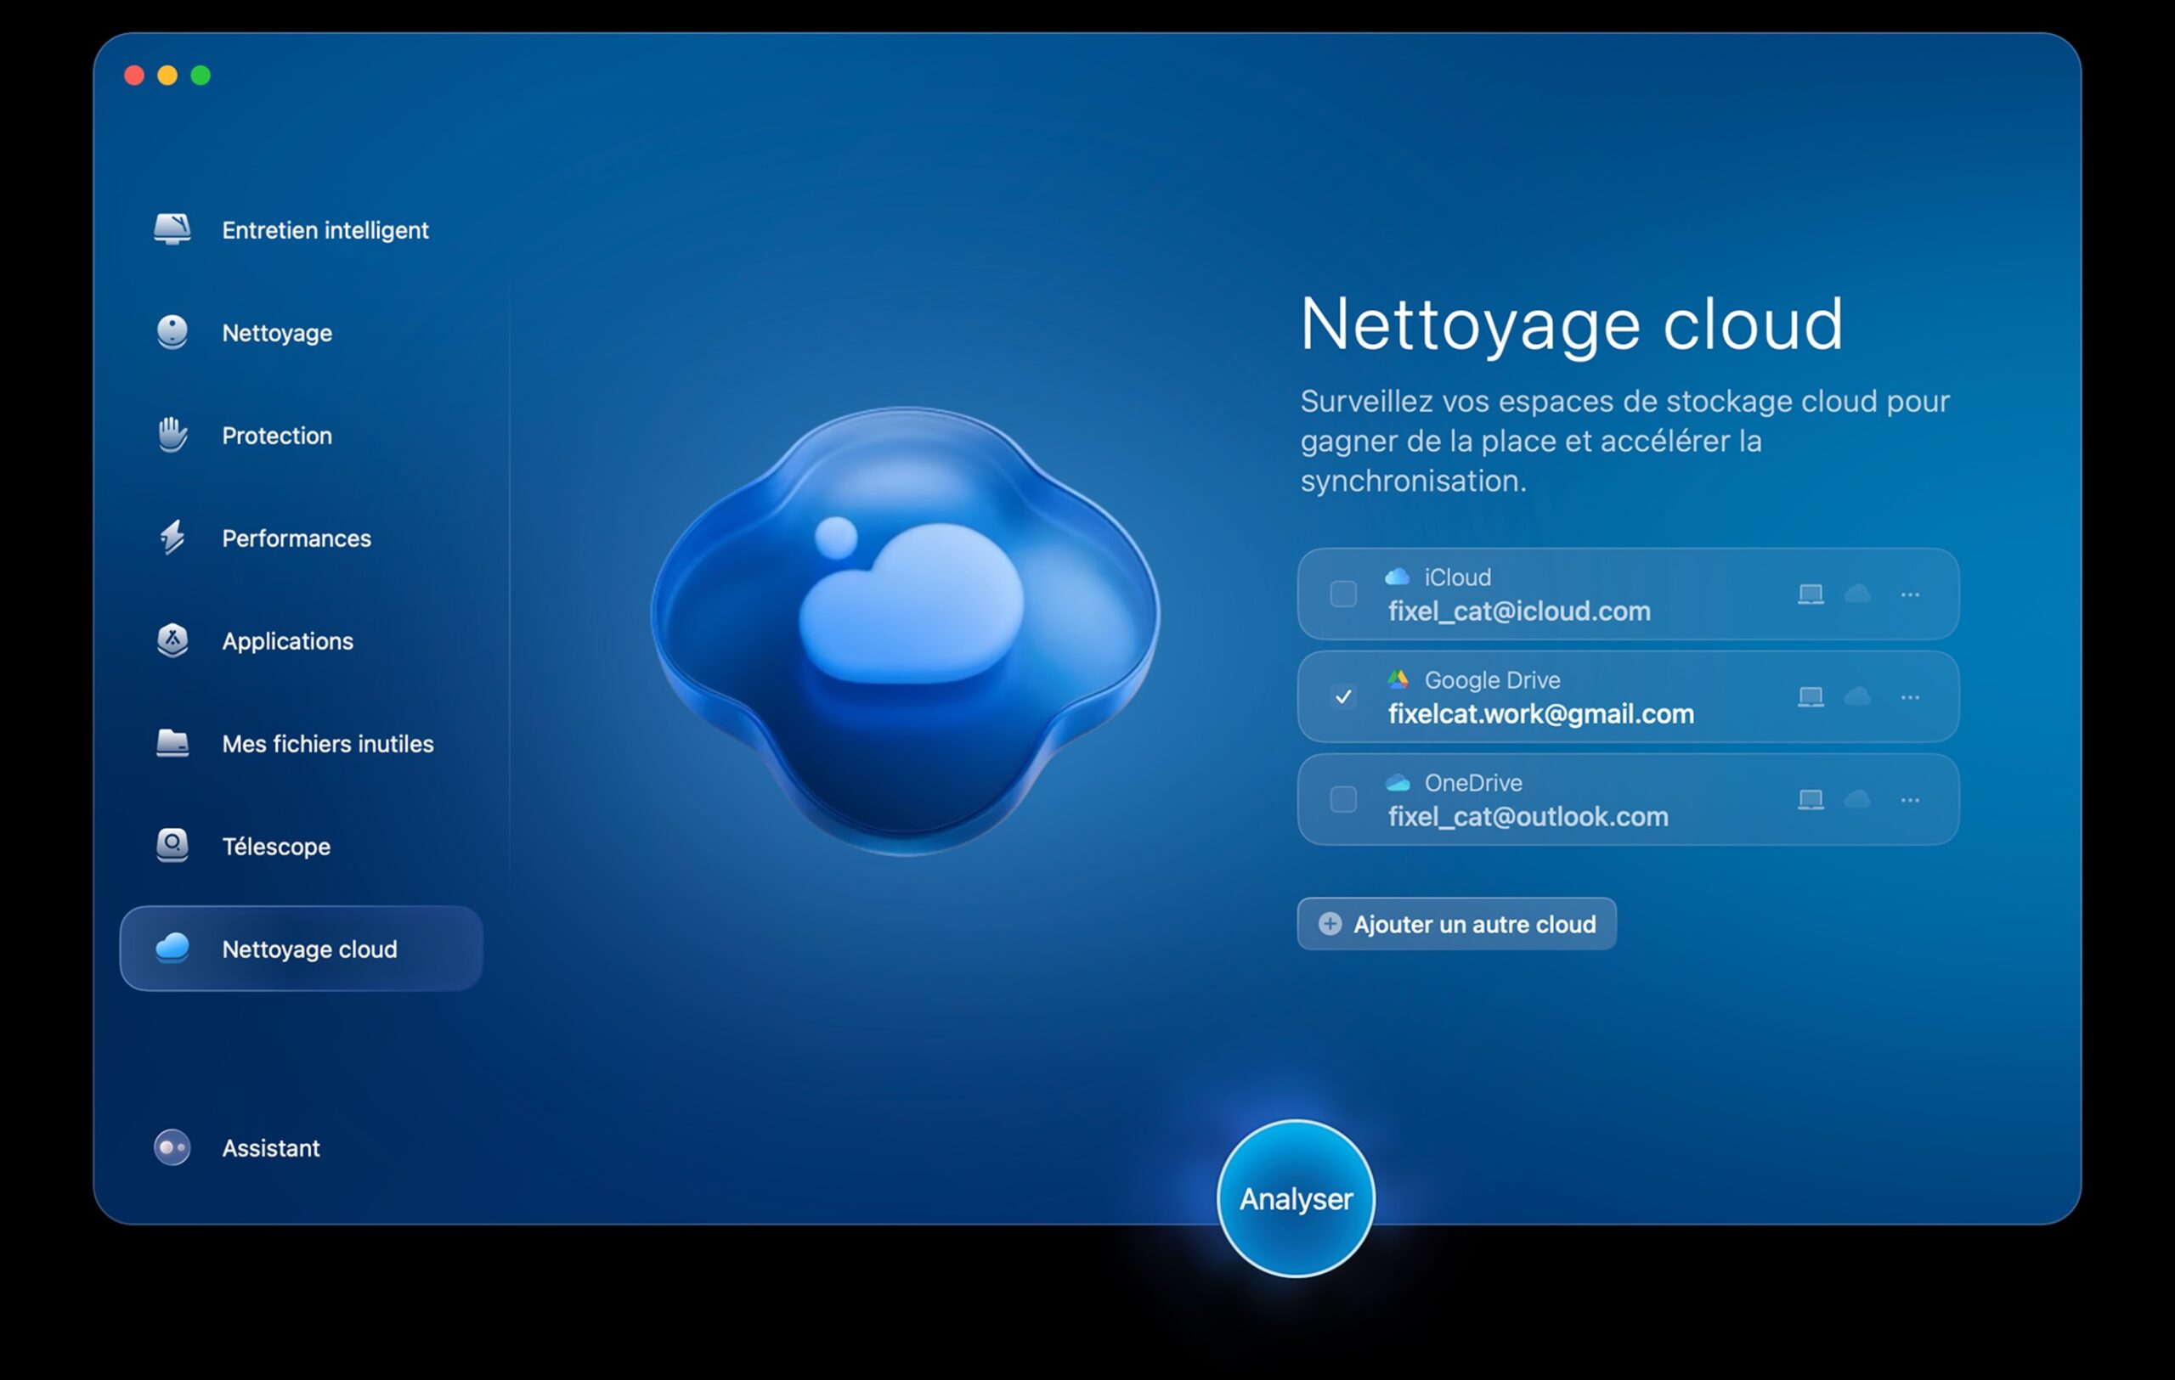Screen dimensions: 2175x1380
Task: Check the OneDrive account checkbox
Action: click(x=1343, y=800)
